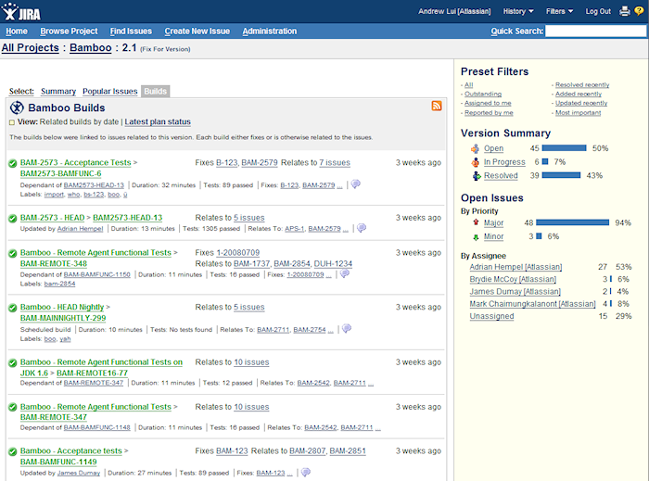The height and width of the screenshot is (481, 649).
Task: Open the help question mark icon
Action: [639, 11]
